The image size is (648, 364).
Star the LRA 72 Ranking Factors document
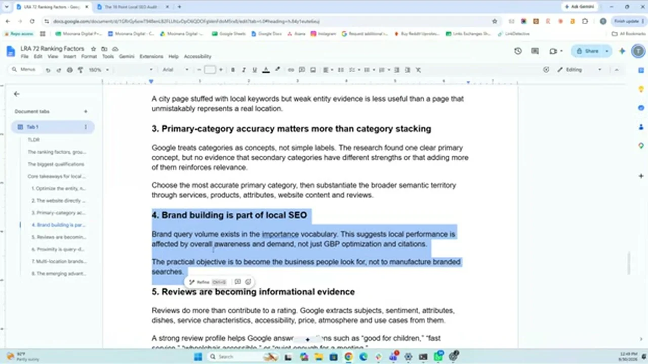click(x=93, y=49)
